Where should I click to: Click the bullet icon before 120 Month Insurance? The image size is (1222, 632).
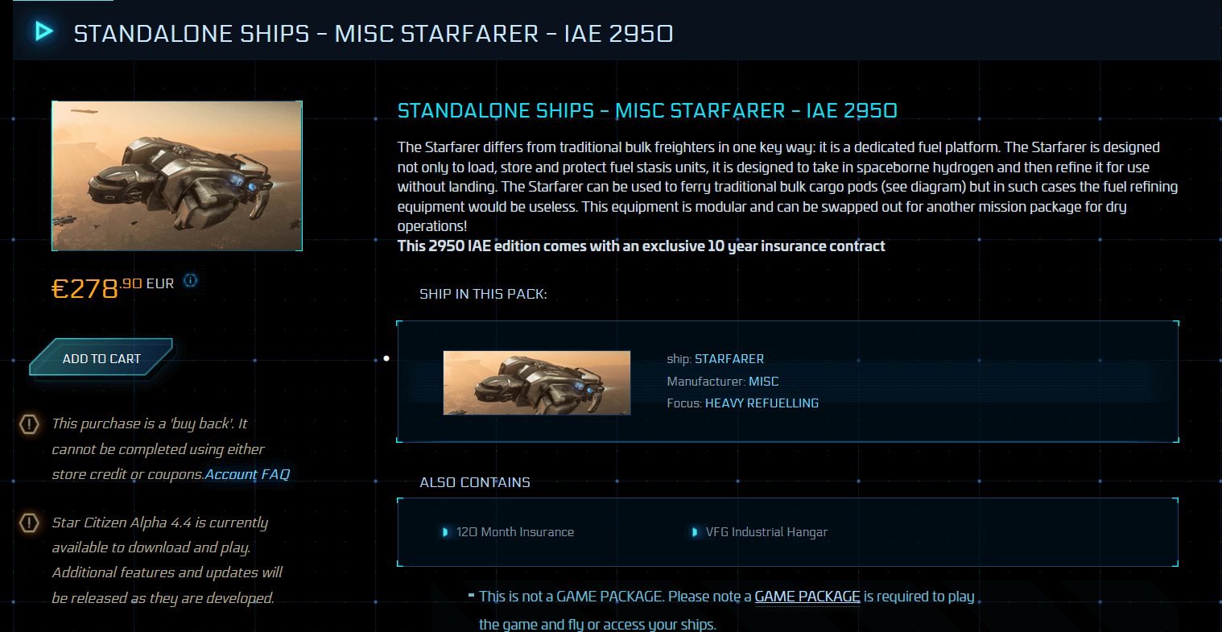click(445, 532)
